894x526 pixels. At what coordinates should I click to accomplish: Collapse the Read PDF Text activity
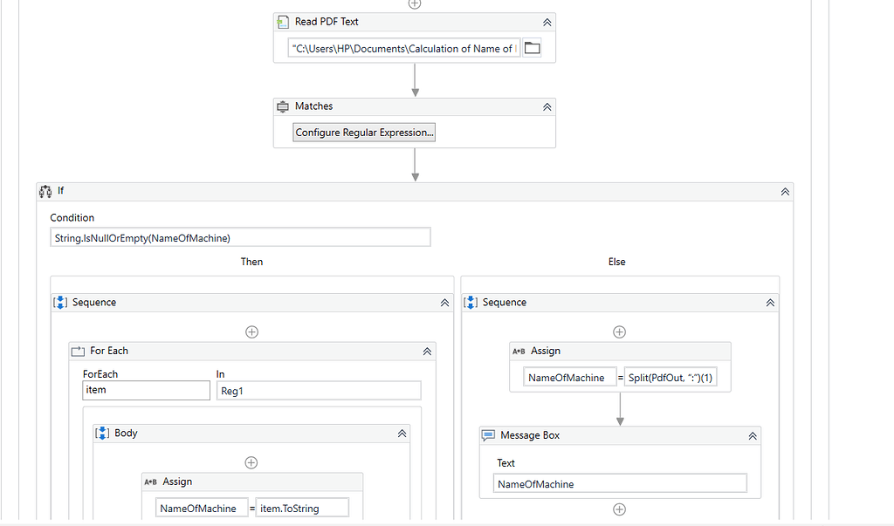547,21
